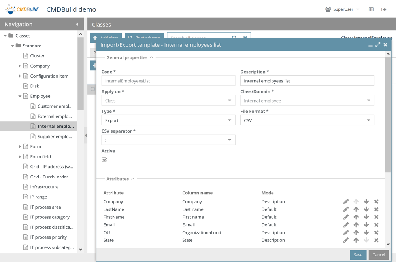Move LastName attribute down
The height and width of the screenshot is (262, 396).
(x=366, y=209)
